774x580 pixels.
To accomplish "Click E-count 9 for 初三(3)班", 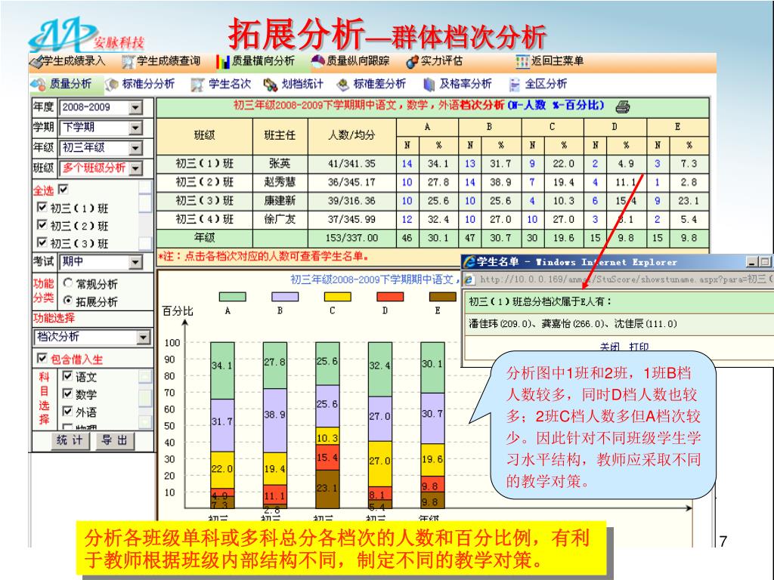I will [657, 201].
